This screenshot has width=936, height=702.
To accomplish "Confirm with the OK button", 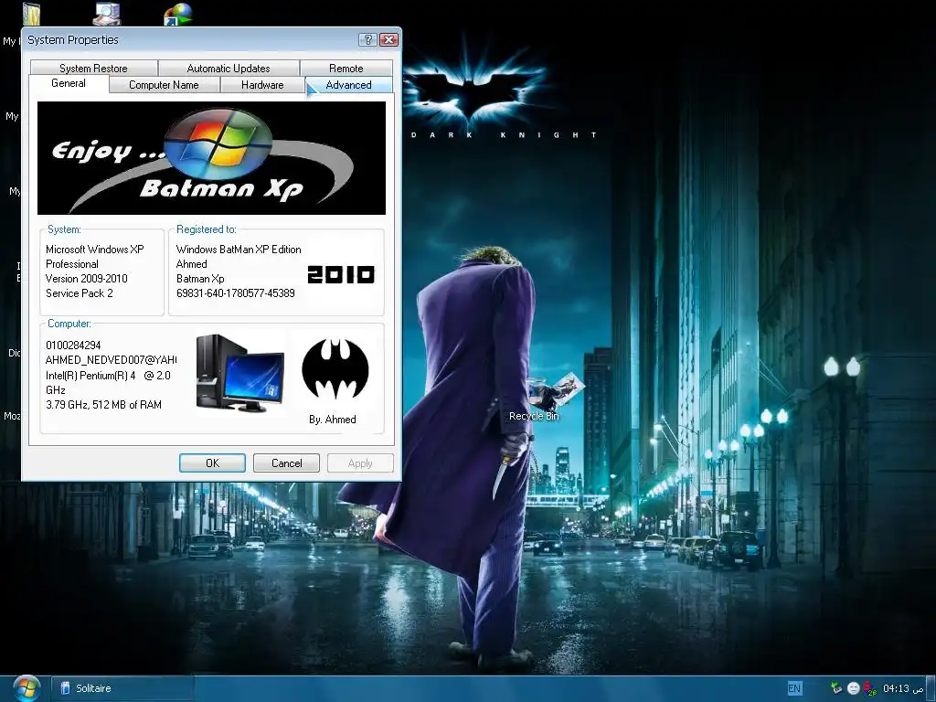I will [212, 463].
